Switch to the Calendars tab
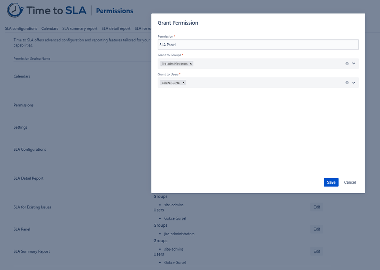This screenshot has height=270, width=380. pyautogui.click(x=49, y=28)
